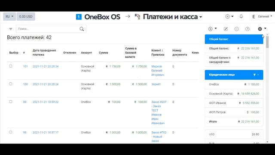This screenshot has width=275, height=155.
Task: Click the vertical scrollbar thumb
Action: 267,42
